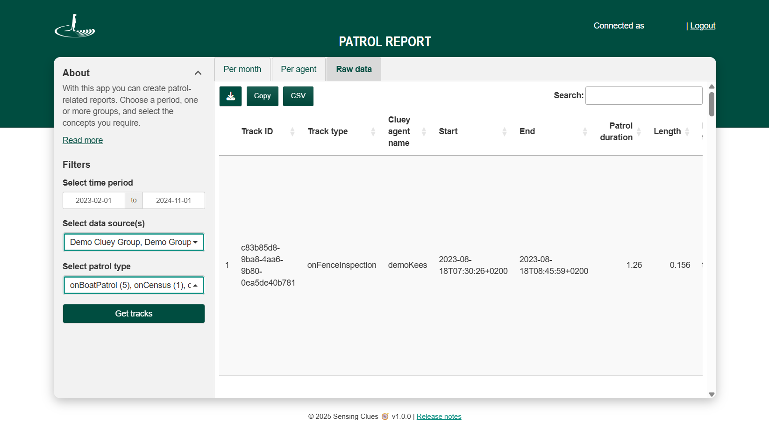Select start time 2023-08-18T07:30:26 cell
The image size is (769, 424).
[473, 265]
